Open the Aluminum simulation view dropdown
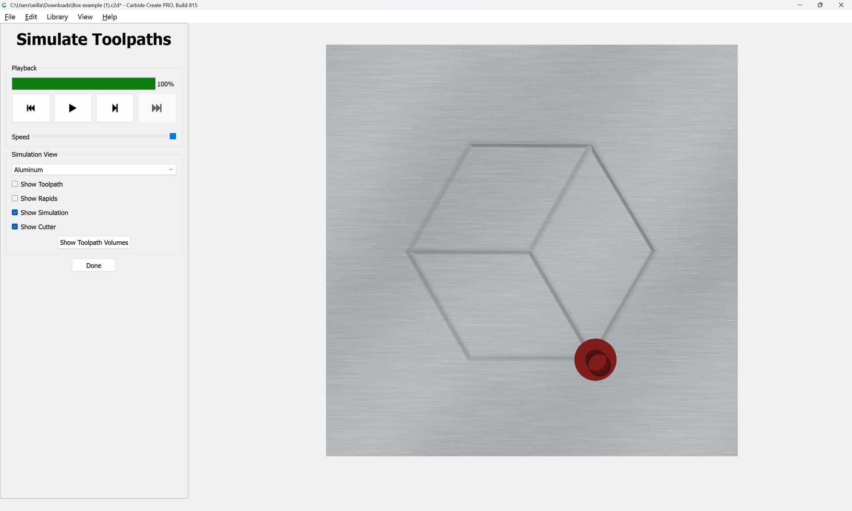Viewport: 852px width, 511px height. tap(94, 169)
